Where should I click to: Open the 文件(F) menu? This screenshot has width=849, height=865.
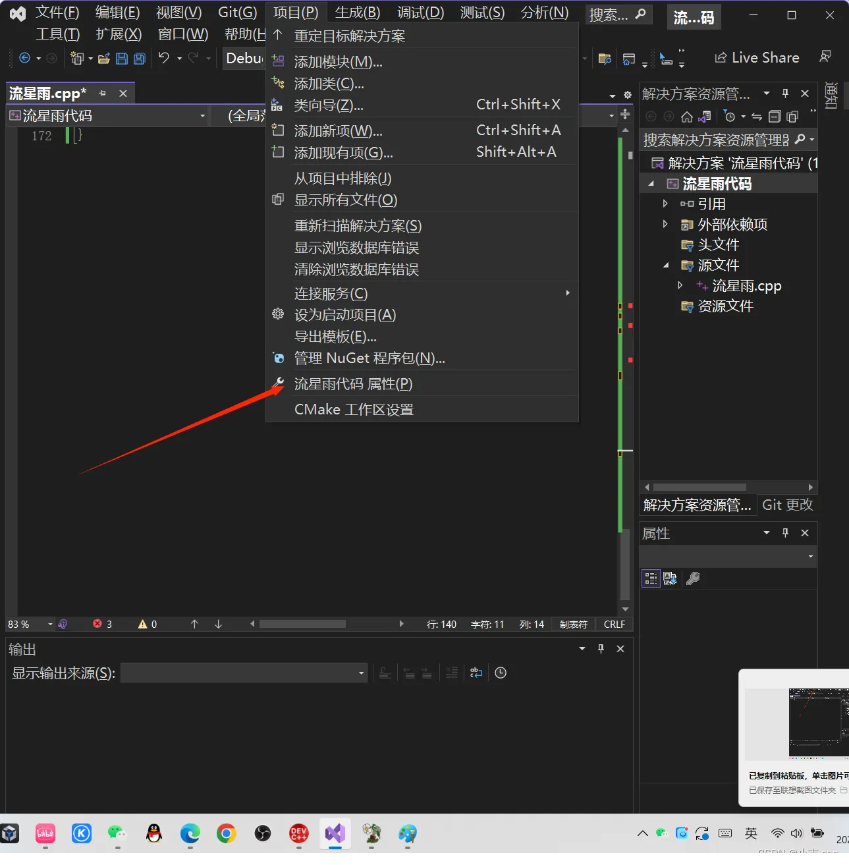tap(57, 13)
